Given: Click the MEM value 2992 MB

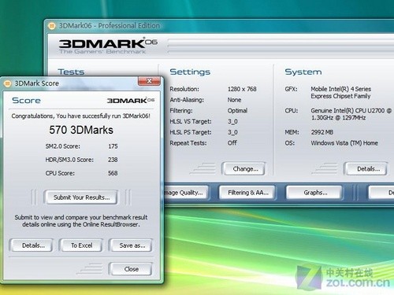Looking at the screenshot, I should coord(322,132).
